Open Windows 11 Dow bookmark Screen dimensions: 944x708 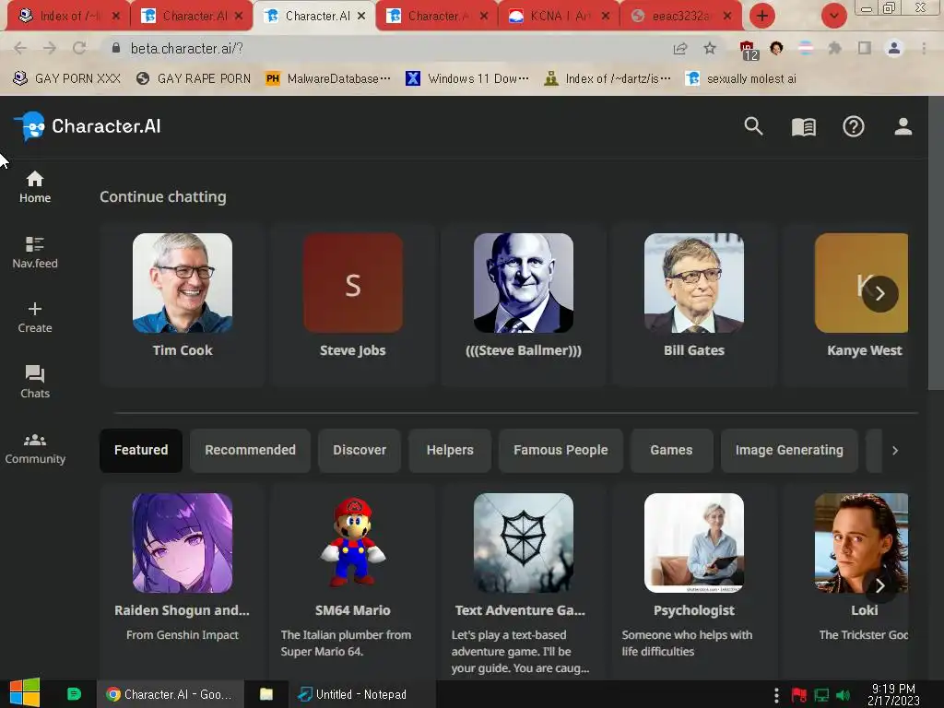(467, 79)
